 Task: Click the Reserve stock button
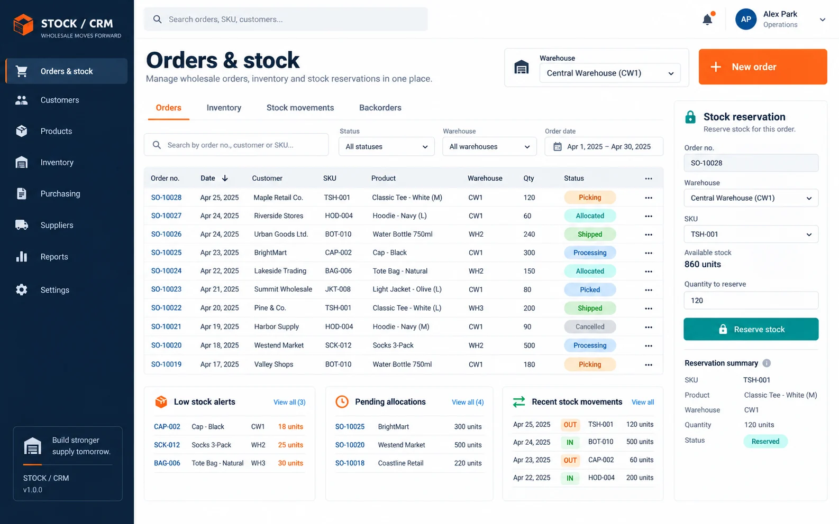[751, 329]
